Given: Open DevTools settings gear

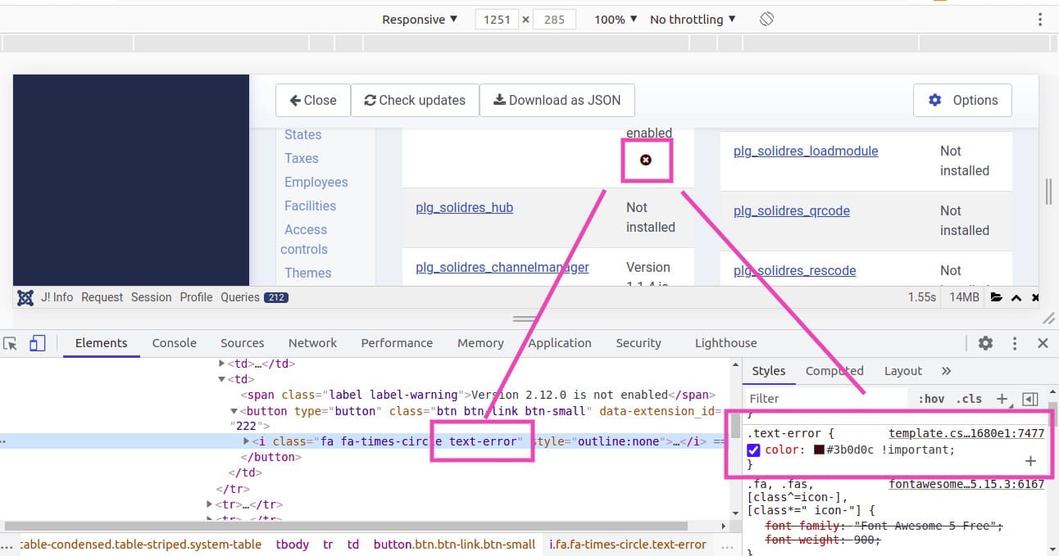Looking at the screenshot, I should (985, 343).
